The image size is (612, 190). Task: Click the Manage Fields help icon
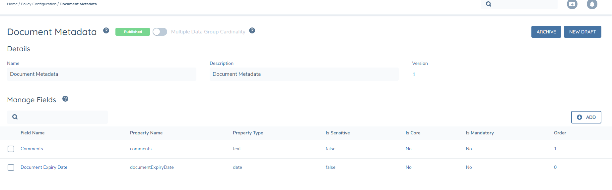(x=65, y=99)
